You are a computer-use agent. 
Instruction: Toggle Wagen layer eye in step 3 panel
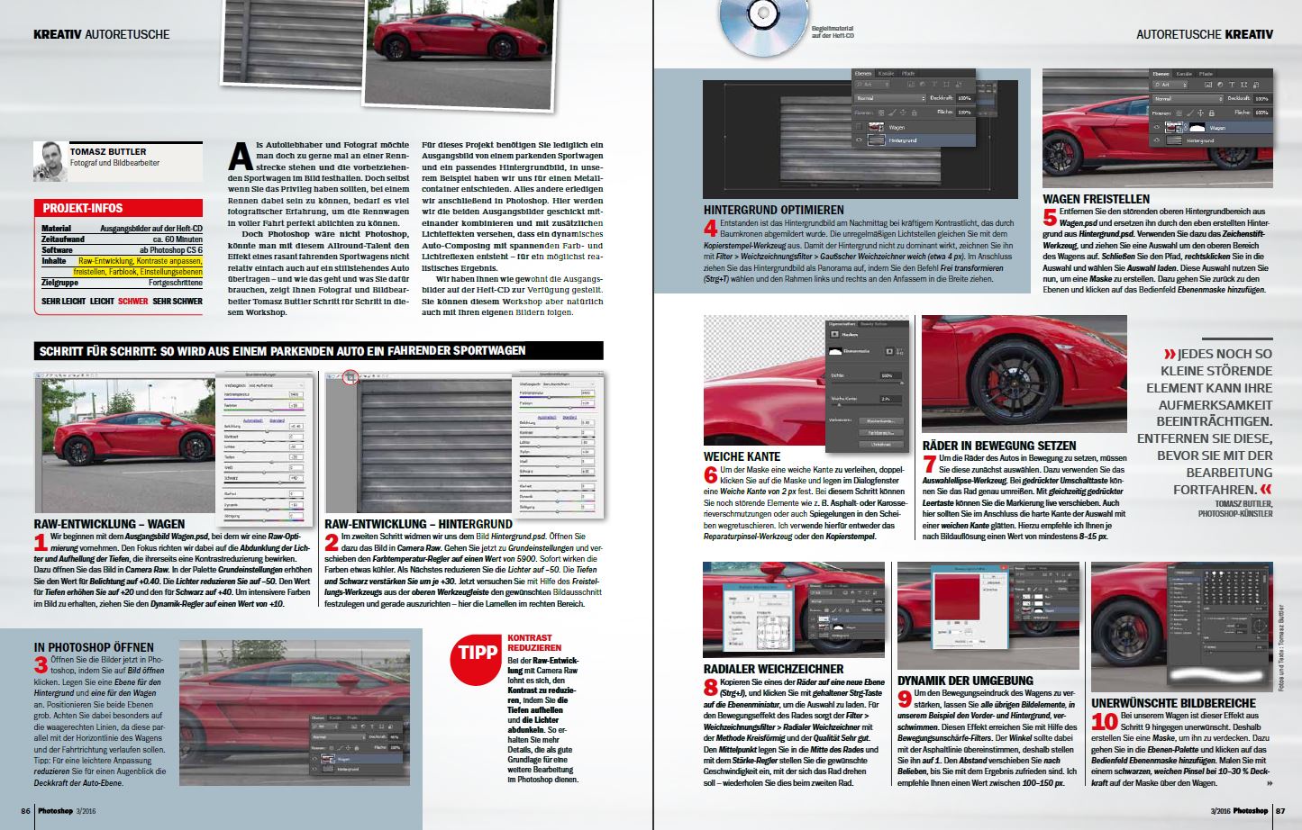coord(314,759)
